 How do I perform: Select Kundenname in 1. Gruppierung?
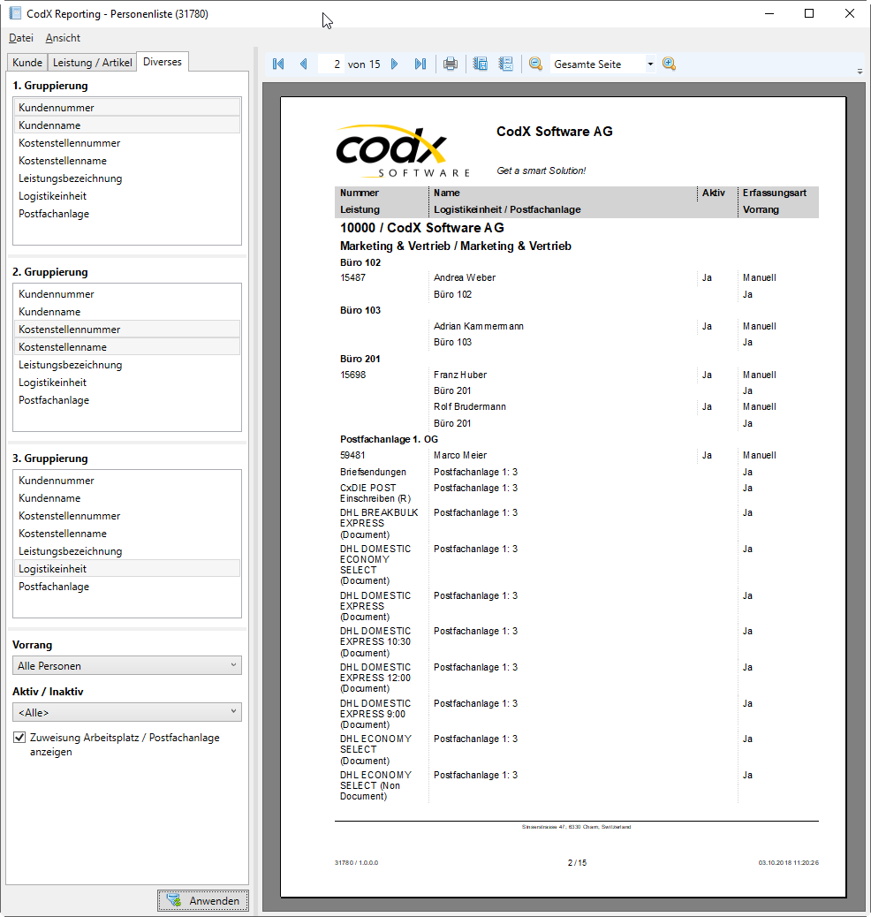tap(127, 125)
